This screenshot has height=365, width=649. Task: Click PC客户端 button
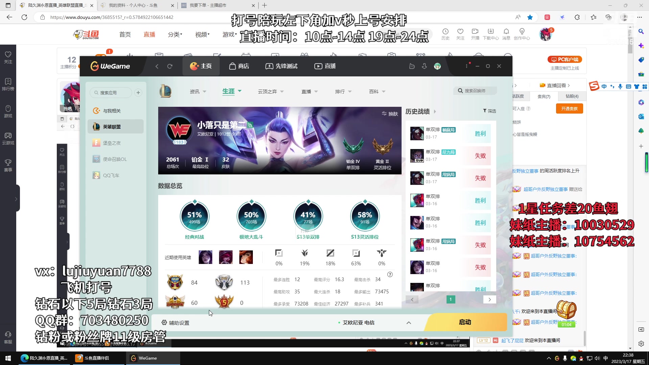(x=564, y=59)
